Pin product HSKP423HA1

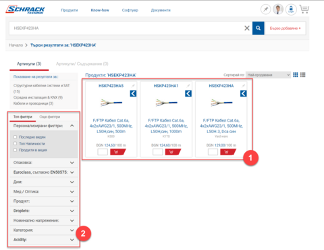pos(188,86)
